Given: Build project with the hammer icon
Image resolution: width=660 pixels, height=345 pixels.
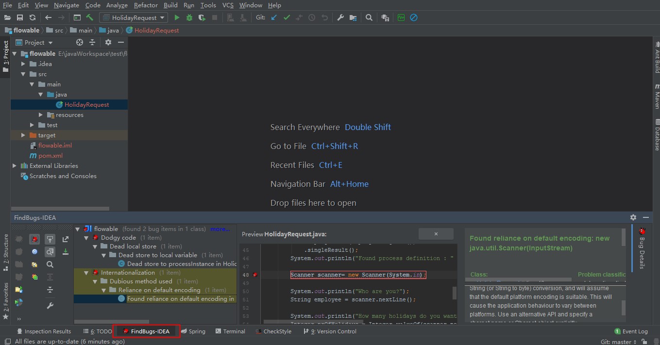Looking at the screenshot, I should 89,17.
